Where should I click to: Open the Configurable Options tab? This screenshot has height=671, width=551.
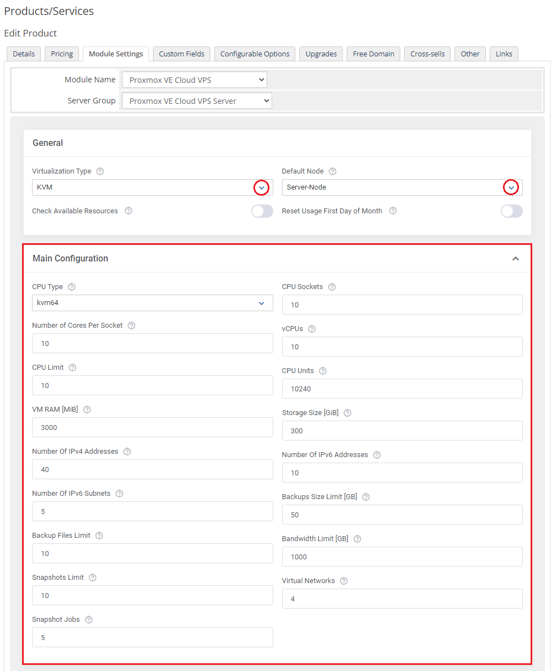tap(255, 54)
